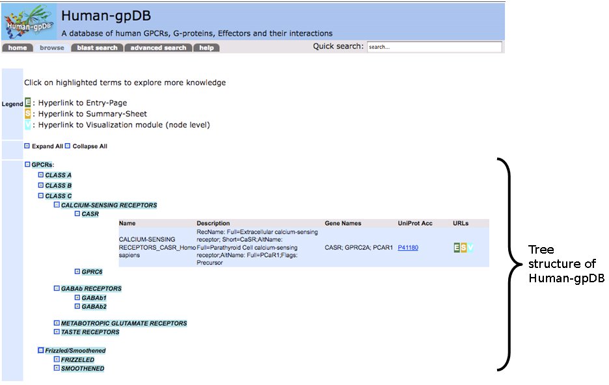Collapse the GPCRs root node
This screenshot has width=609, height=385.
(x=27, y=165)
